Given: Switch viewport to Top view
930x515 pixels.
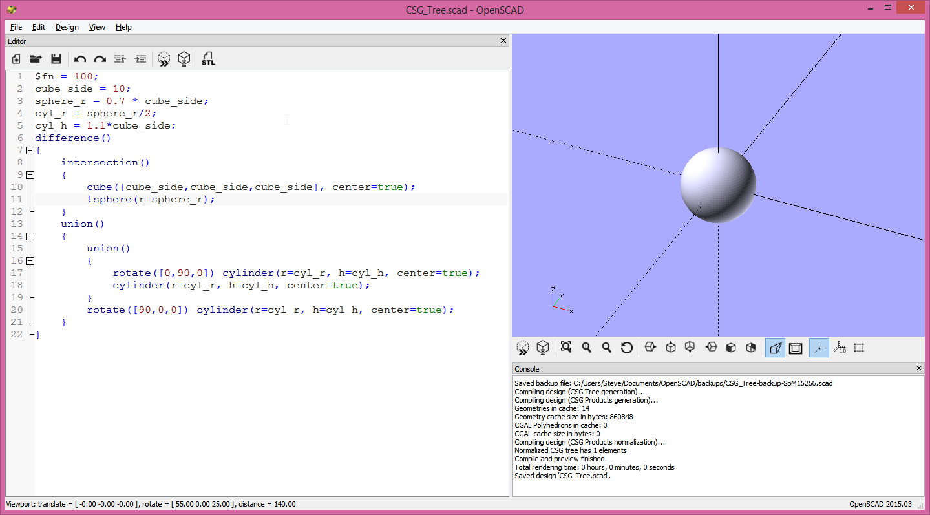Looking at the screenshot, I should (x=670, y=347).
